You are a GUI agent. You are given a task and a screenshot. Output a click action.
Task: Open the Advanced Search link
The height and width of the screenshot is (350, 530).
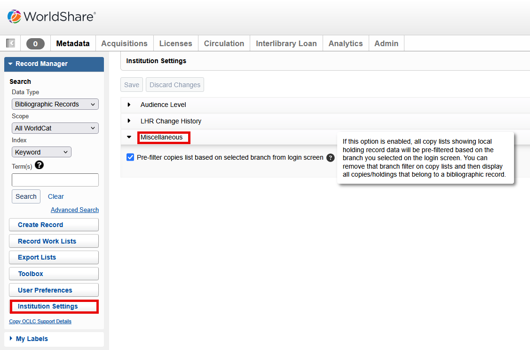[75, 210]
